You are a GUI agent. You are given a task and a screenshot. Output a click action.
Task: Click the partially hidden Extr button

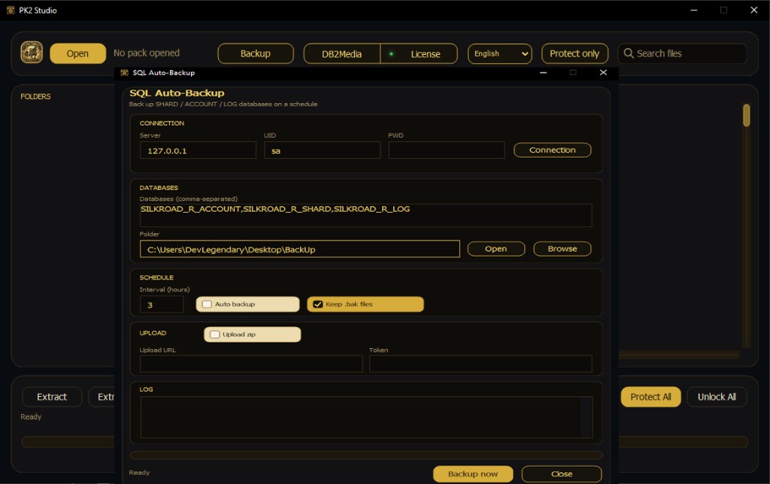pos(102,397)
